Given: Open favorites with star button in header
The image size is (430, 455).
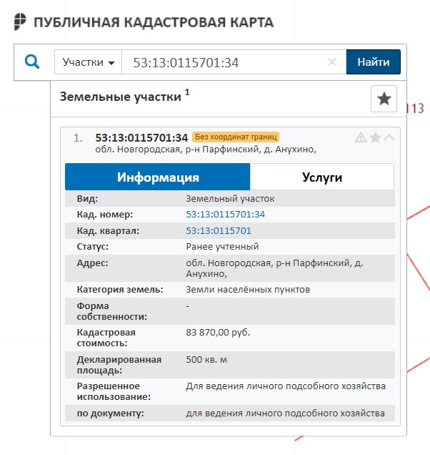Looking at the screenshot, I should point(384,99).
